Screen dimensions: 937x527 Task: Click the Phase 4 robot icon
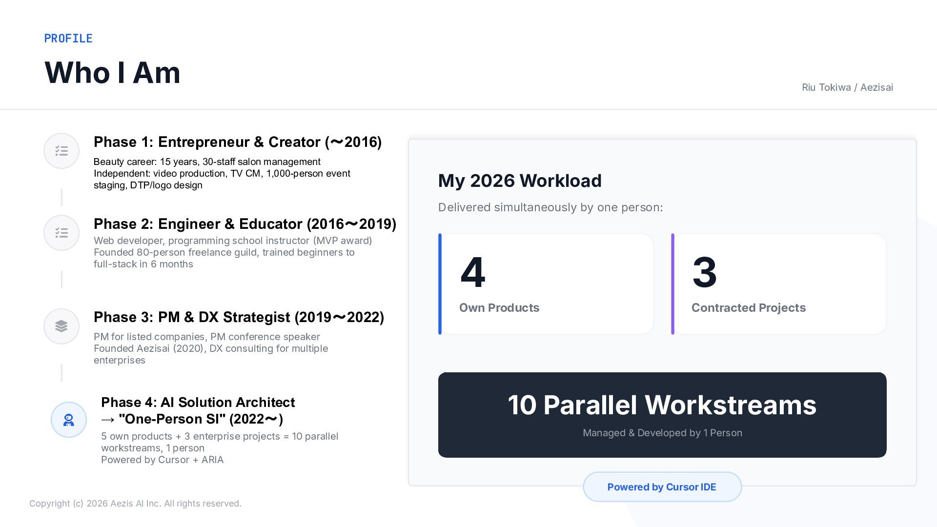[69, 420]
